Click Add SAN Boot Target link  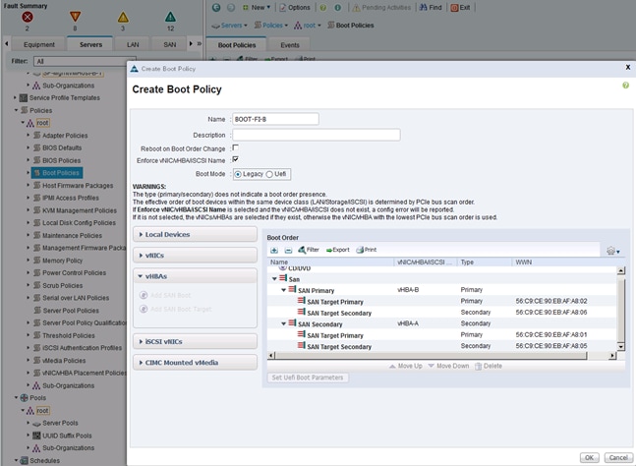[176, 309]
